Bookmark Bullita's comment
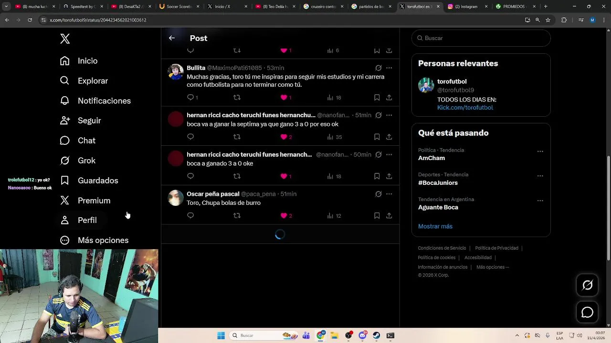611x343 pixels. point(377,97)
